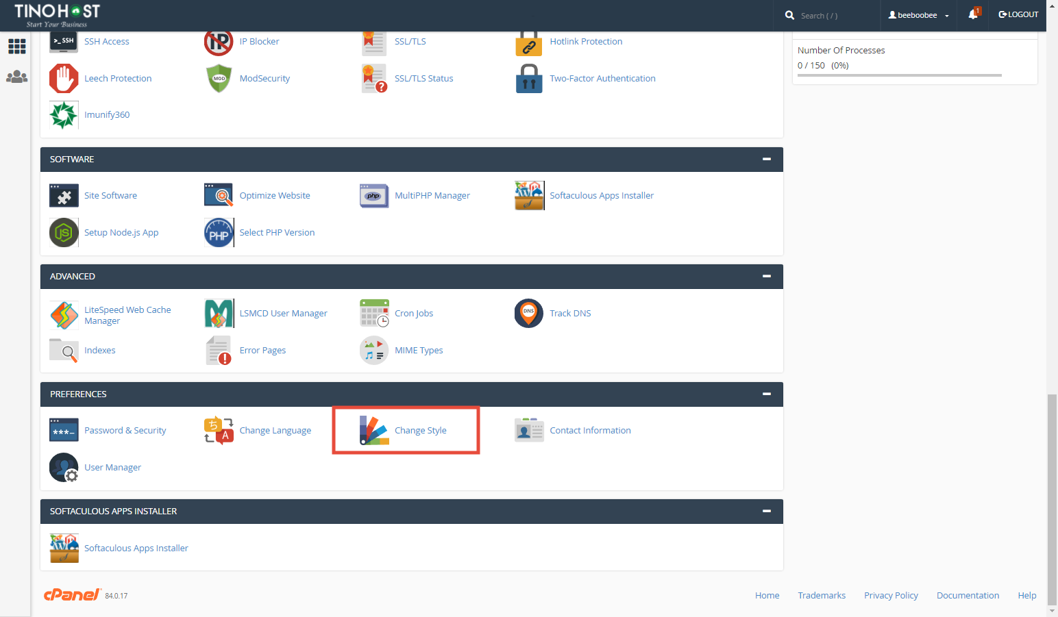Open the Track DNS icon

coord(529,314)
